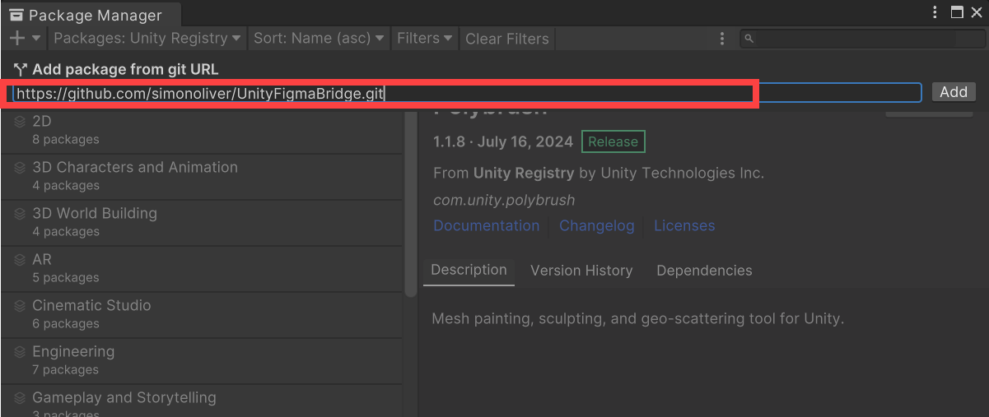Click the layers icon next to Engineering
The height and width of the screenshot is (417, 989).
[20, 352]
